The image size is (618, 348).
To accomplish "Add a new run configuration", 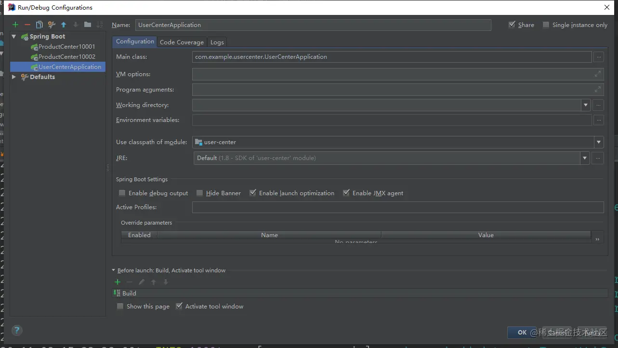I will (x=15, y=25).
